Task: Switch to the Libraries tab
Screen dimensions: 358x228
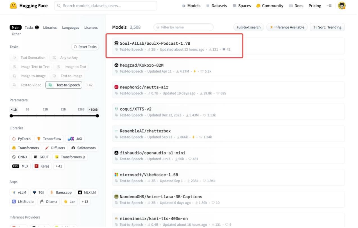Action: click(50, 28)
